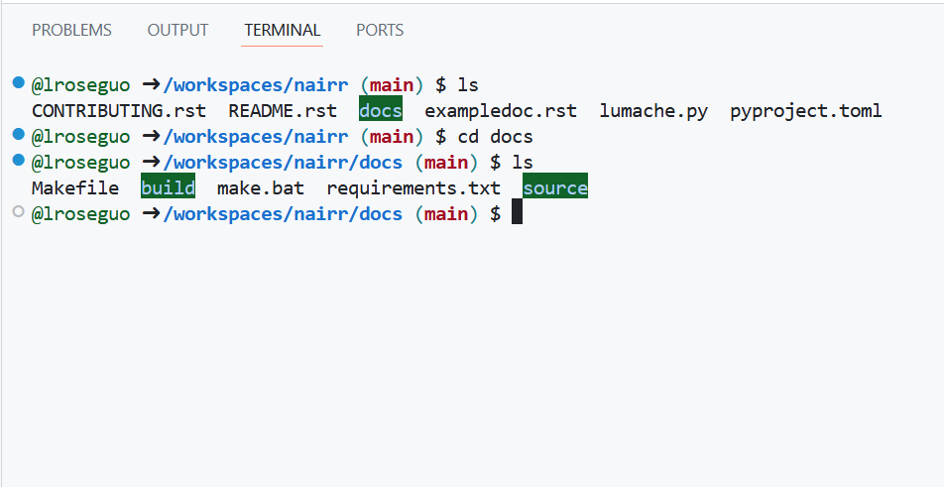
Task: Click 'exampledoc.rst' in the listing
Action: (501, 111)
